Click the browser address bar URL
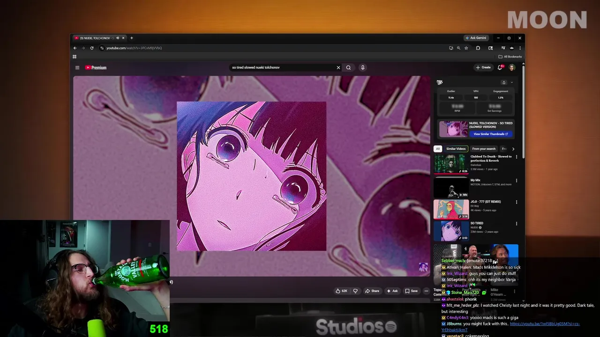Image resolution: width=600 pixels, height=337 pixels. coord(134,48)
